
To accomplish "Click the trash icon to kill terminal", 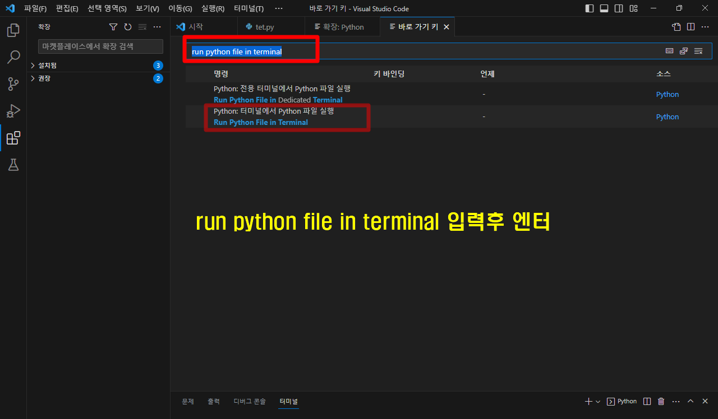I will tap(661, 401).
